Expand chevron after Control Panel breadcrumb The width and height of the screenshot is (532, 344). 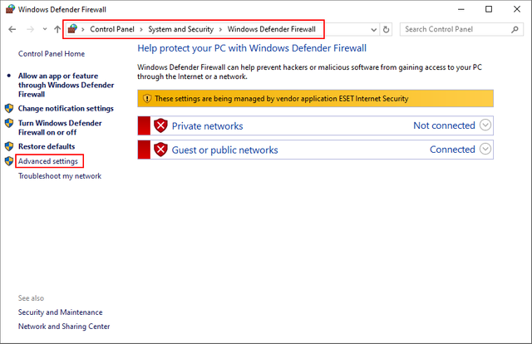(x=141, y=30)
